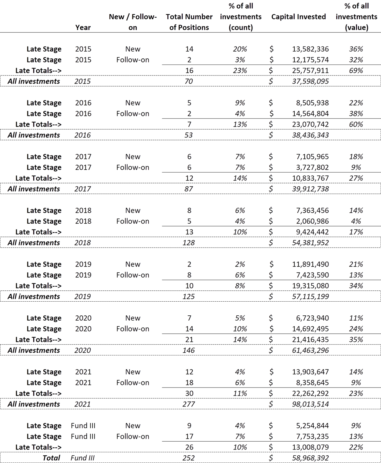This screenshot has width=381, height=463.
Task: Select the 125 positions count for 2019
Action: 189,296
